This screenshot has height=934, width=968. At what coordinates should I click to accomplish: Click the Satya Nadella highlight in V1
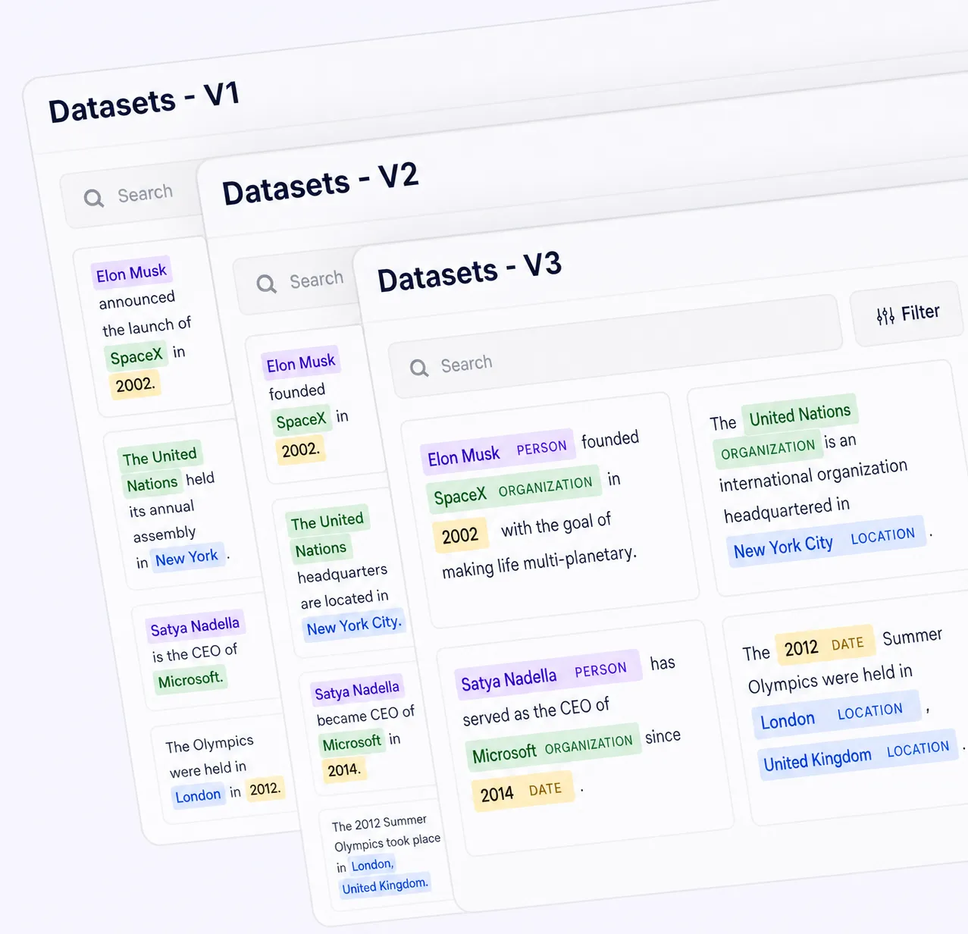pos(195,626)
